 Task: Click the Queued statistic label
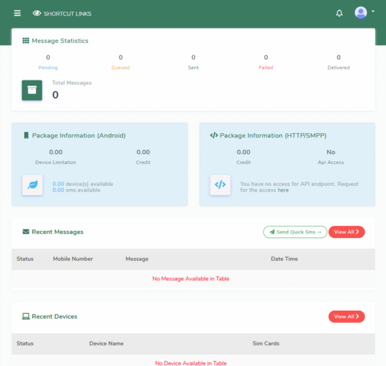(120, 68)
